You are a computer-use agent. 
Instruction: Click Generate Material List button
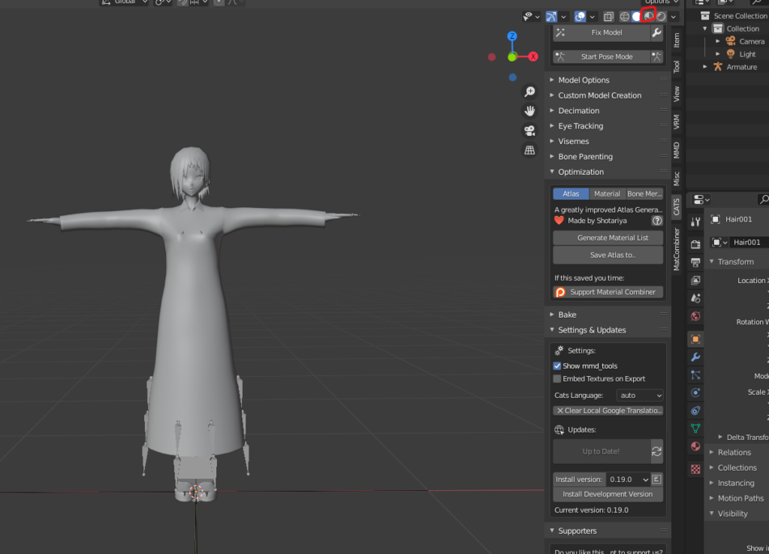coord(608,238)
